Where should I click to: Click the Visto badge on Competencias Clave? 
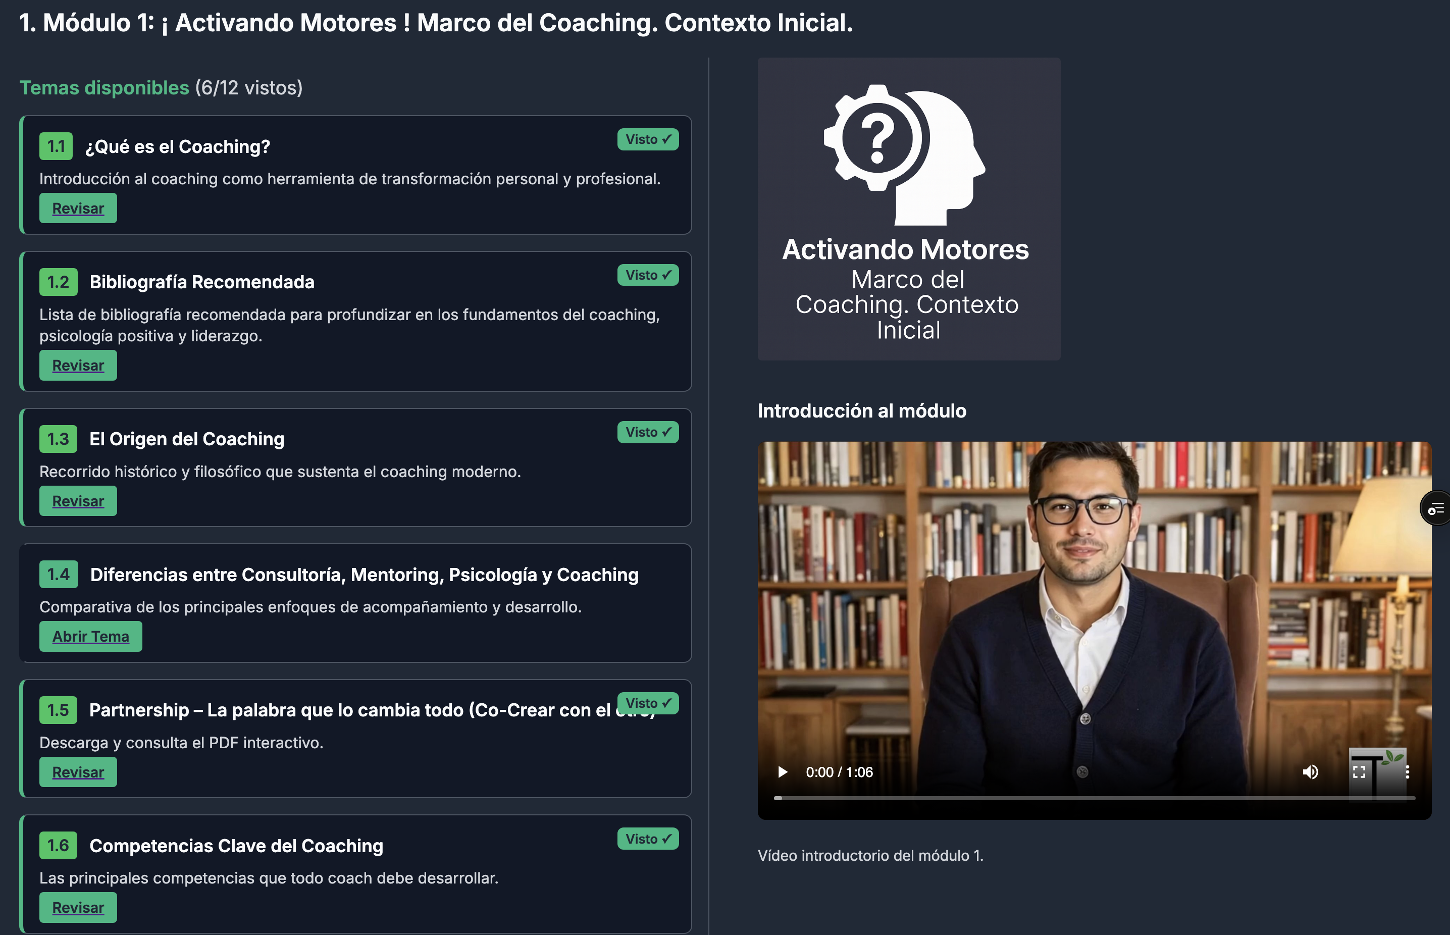pyautogui.click(x=648, y=839)
